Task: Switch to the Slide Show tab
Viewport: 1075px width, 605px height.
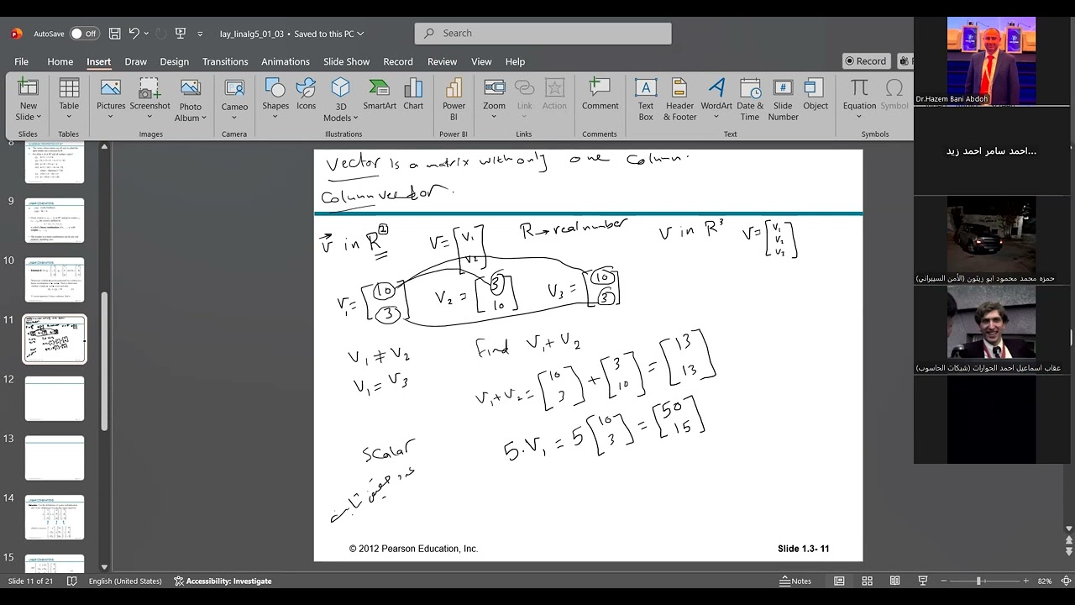Action: [x=346, y=61]
